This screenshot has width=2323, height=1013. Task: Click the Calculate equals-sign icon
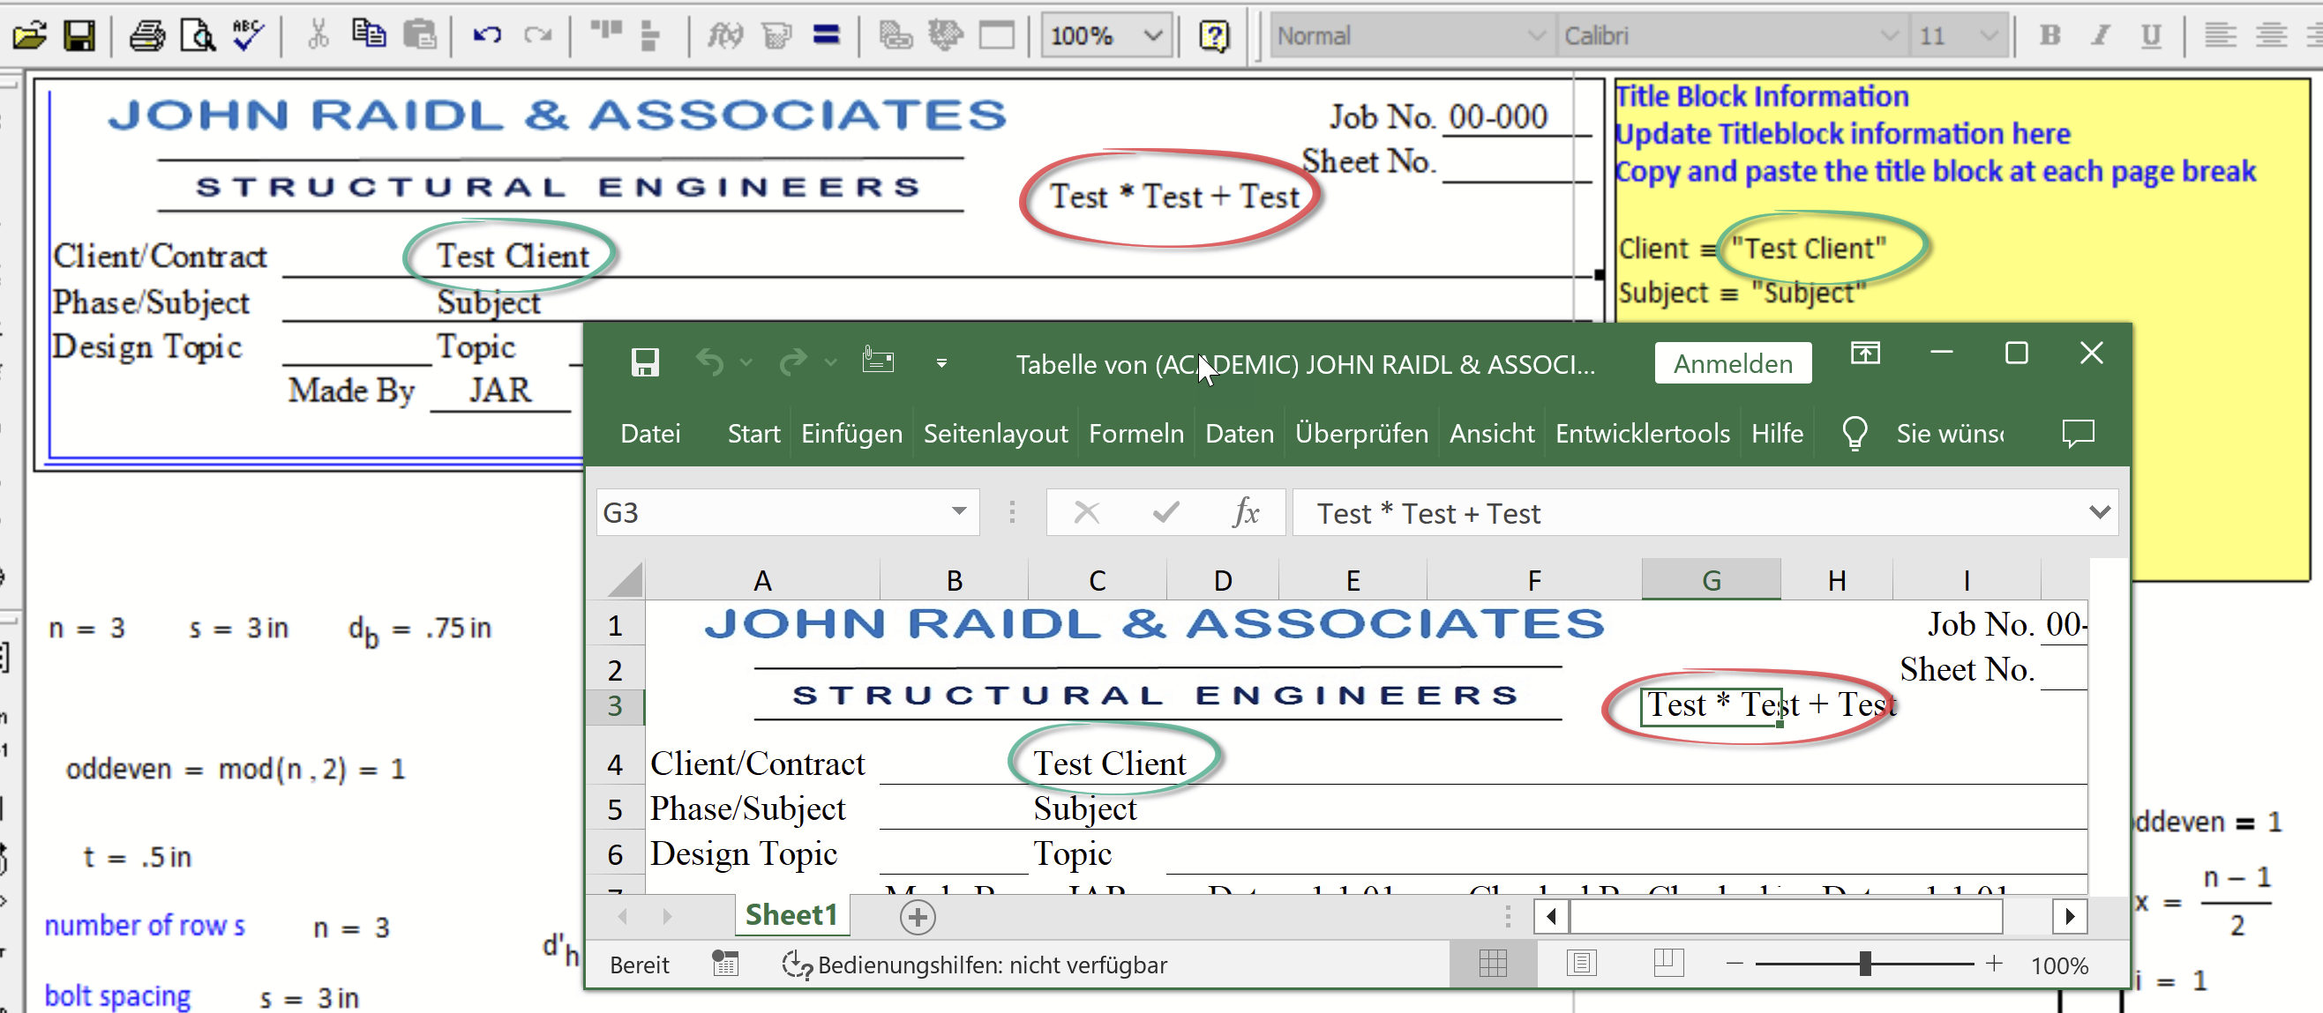(x=826, y=35)
